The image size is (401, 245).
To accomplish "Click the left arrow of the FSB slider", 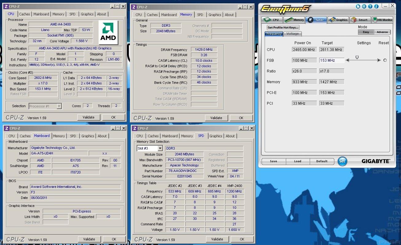I will [x=347, y=60].
